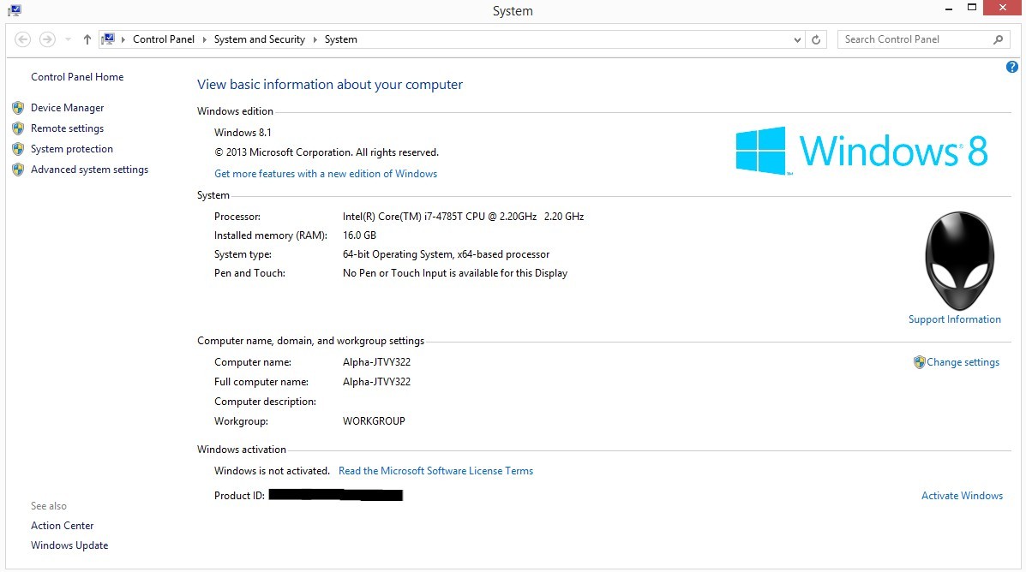Click the shield icon beside Change settings
This screenshot has height=572, width=1026.
click(920, 362)
